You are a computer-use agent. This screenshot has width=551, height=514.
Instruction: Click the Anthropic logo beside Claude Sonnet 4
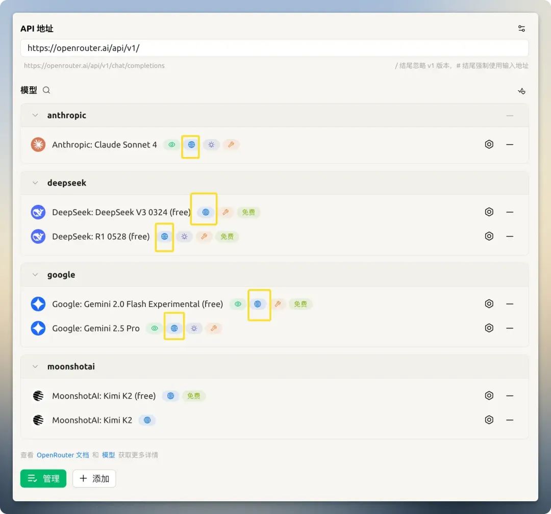pos(38,144)
